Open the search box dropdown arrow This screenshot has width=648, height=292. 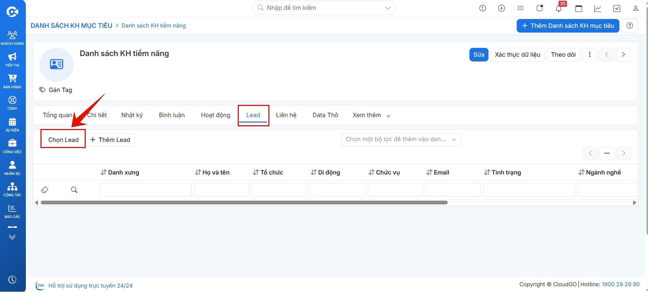[387, 8]
